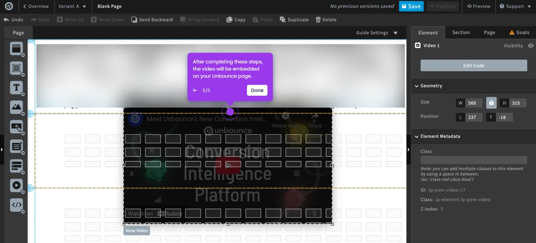Switch to the Element tab
The image size is (536, 243).
(x=428, y=33)
